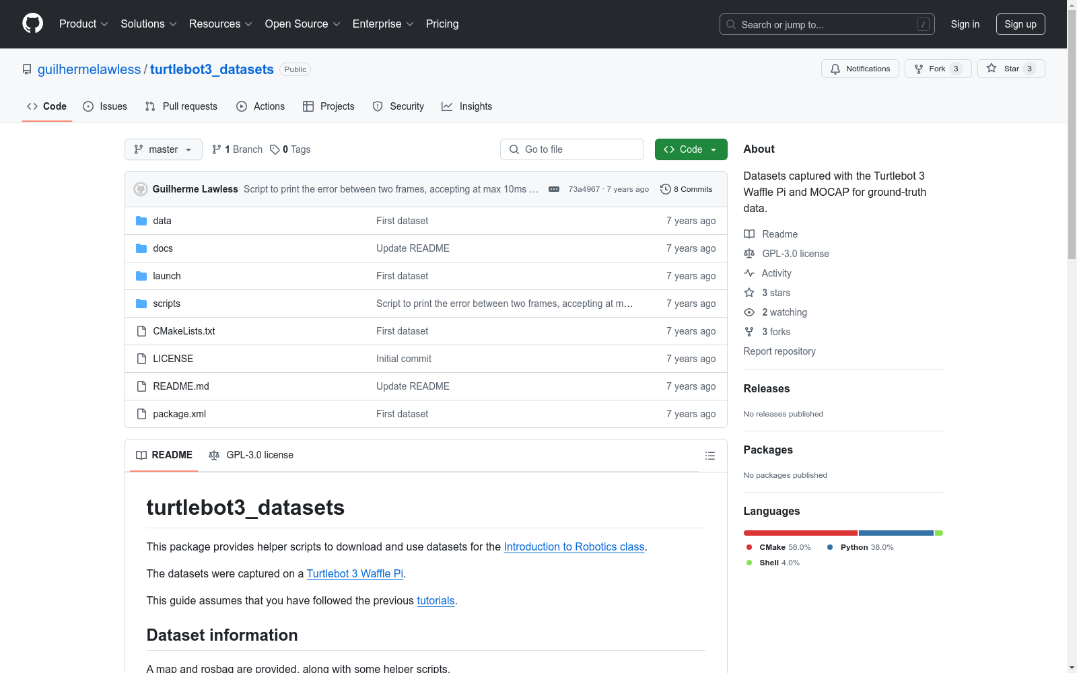Expand the Resources navigation menu
This screenshot has height=673, width=1077.
point(221,24)
